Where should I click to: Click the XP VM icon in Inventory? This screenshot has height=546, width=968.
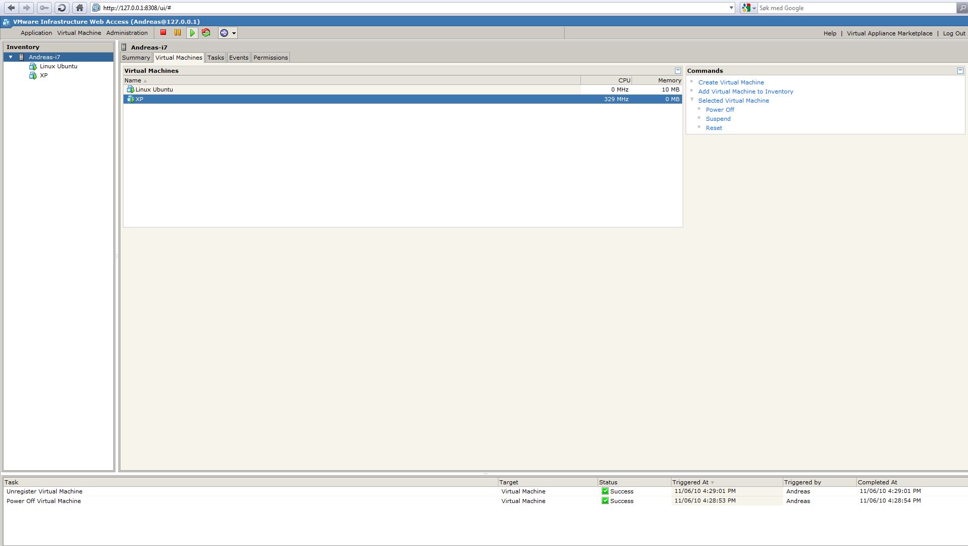(x=33, y=75)
